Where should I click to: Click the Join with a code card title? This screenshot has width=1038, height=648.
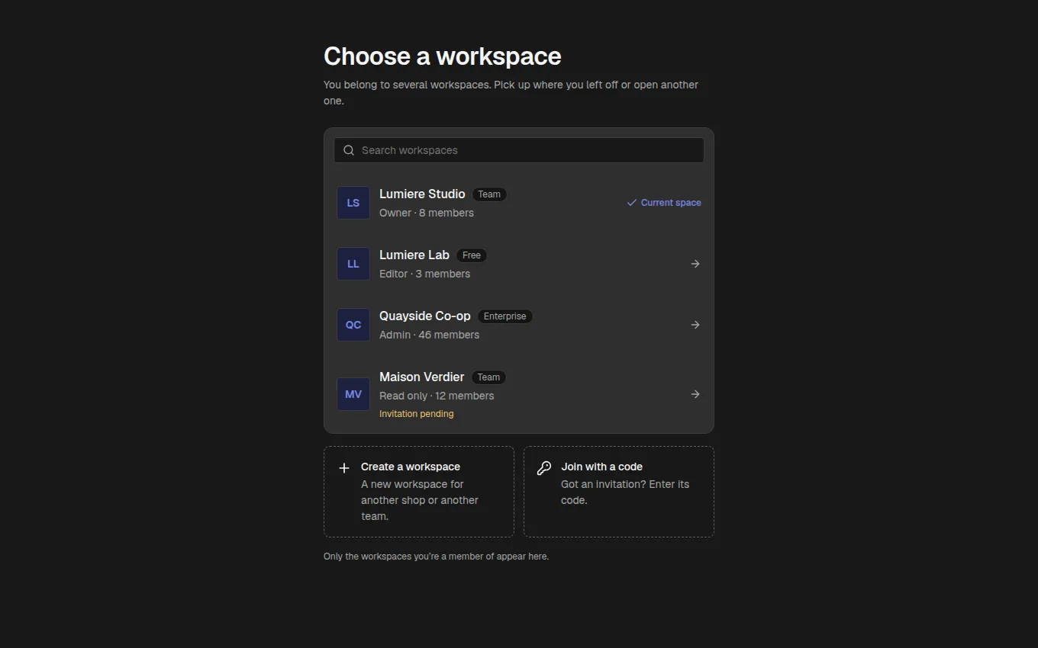tap(601, 467)
